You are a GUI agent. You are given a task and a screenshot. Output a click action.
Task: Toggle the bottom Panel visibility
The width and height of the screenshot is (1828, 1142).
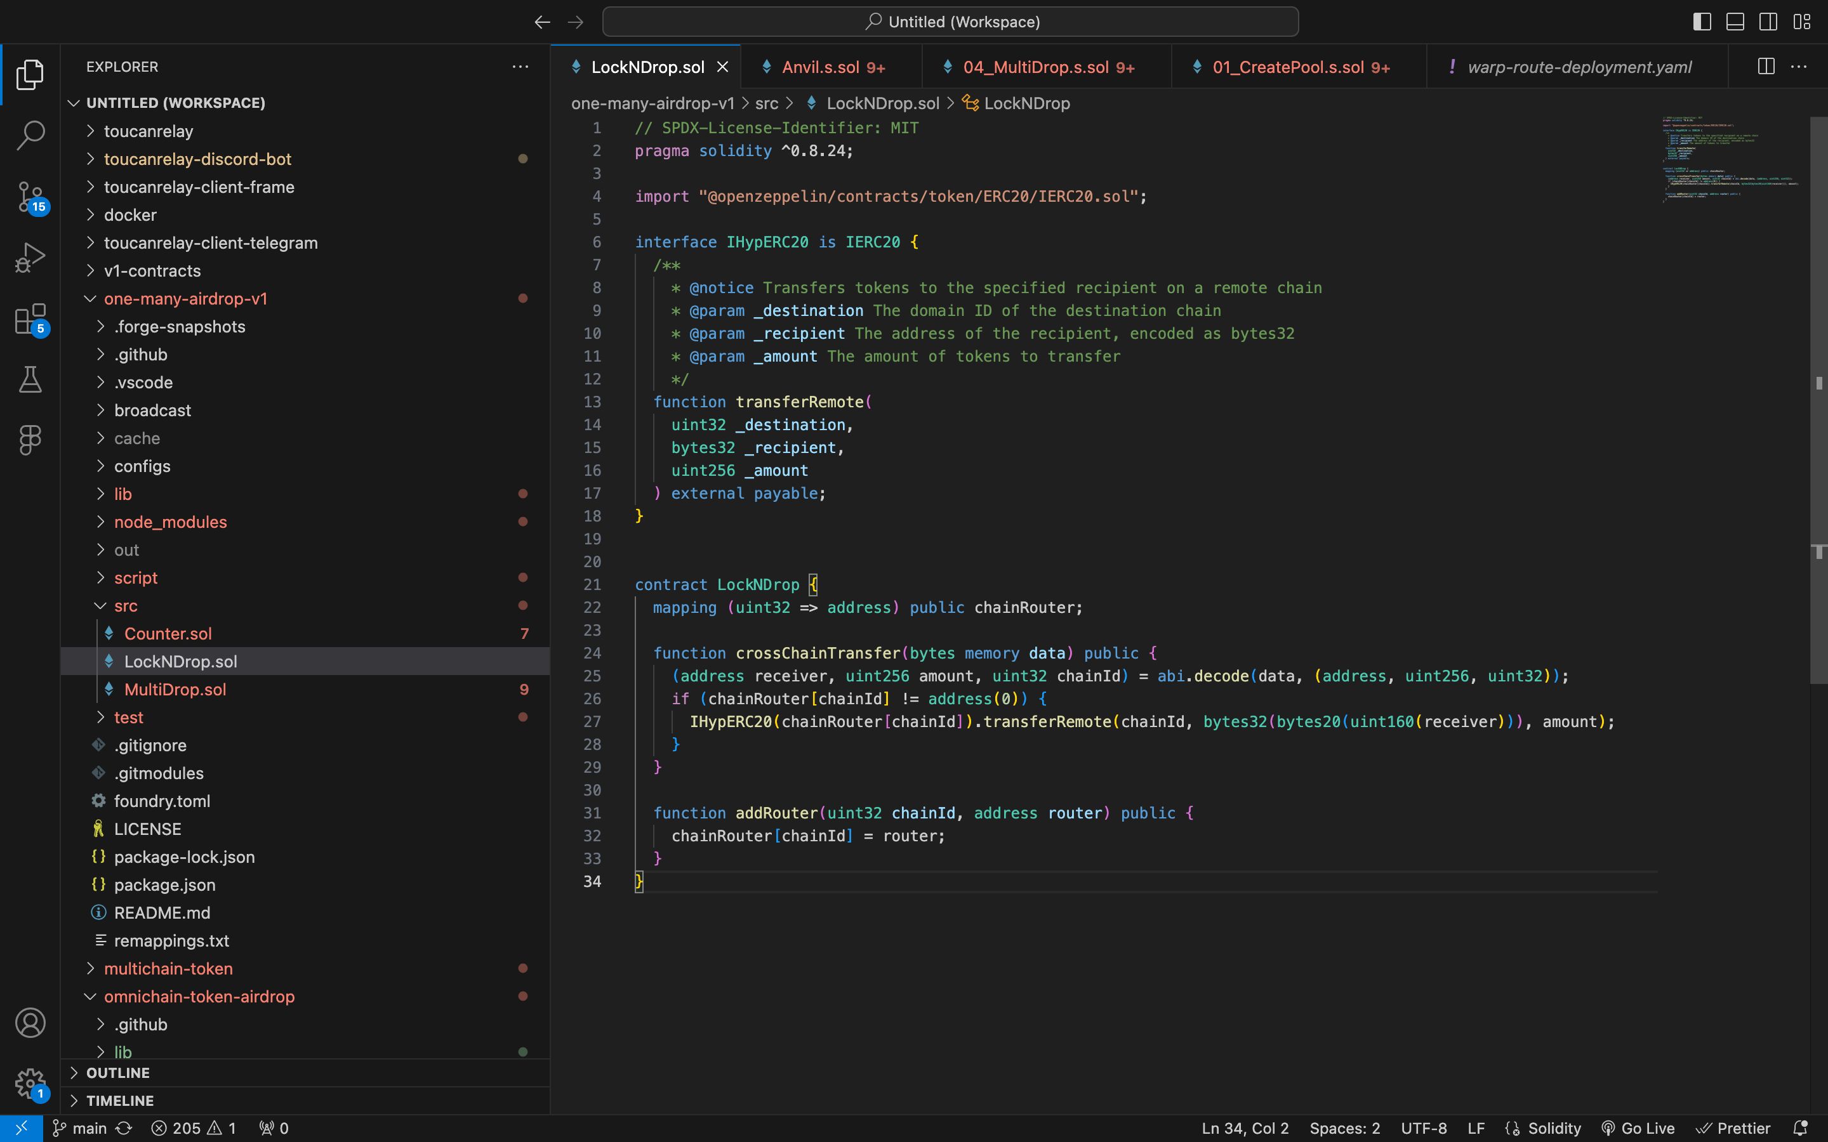click(x=1735, y=22)
